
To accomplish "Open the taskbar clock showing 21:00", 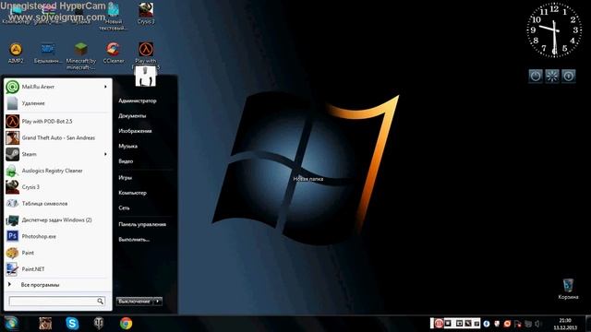I will (565, 324).
